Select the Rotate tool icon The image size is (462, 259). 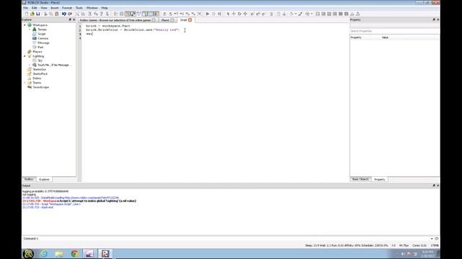239,14
